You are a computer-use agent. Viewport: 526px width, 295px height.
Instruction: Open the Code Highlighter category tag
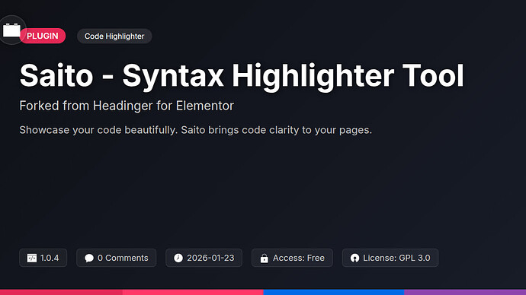tap(114, 36)
